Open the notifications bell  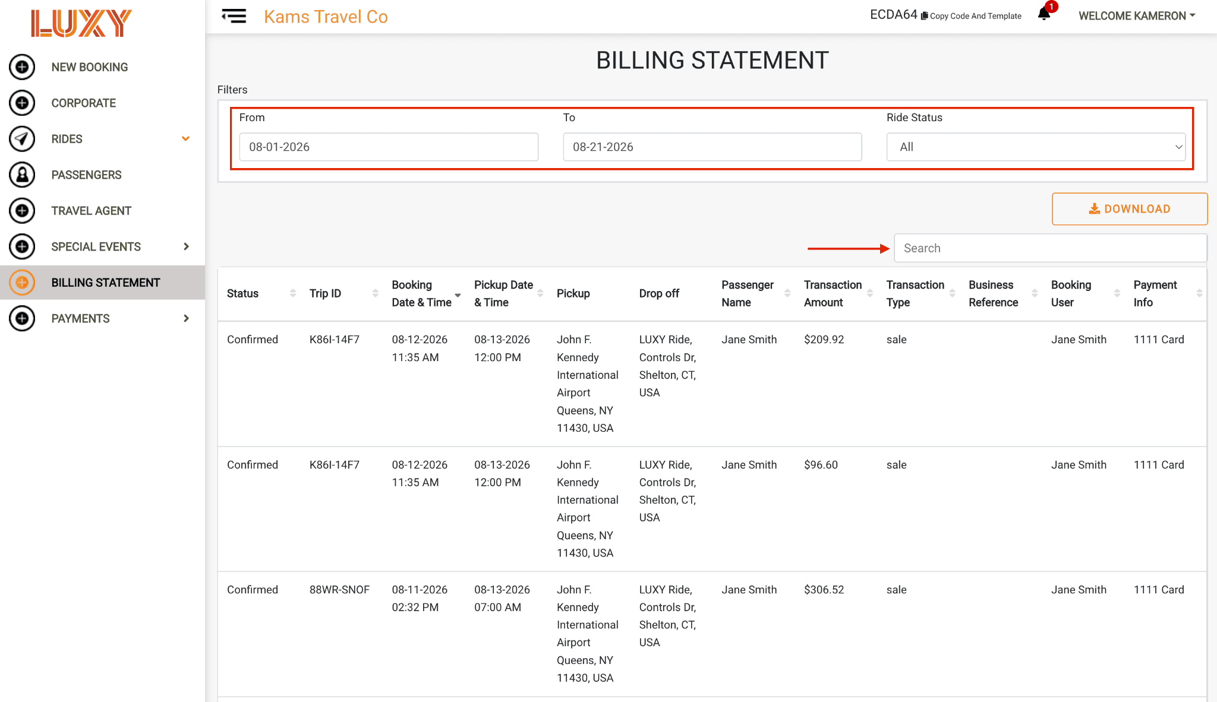pos(1044,14)
